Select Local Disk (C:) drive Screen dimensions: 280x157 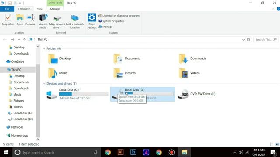pyautogui.click(x=77, y=94)
